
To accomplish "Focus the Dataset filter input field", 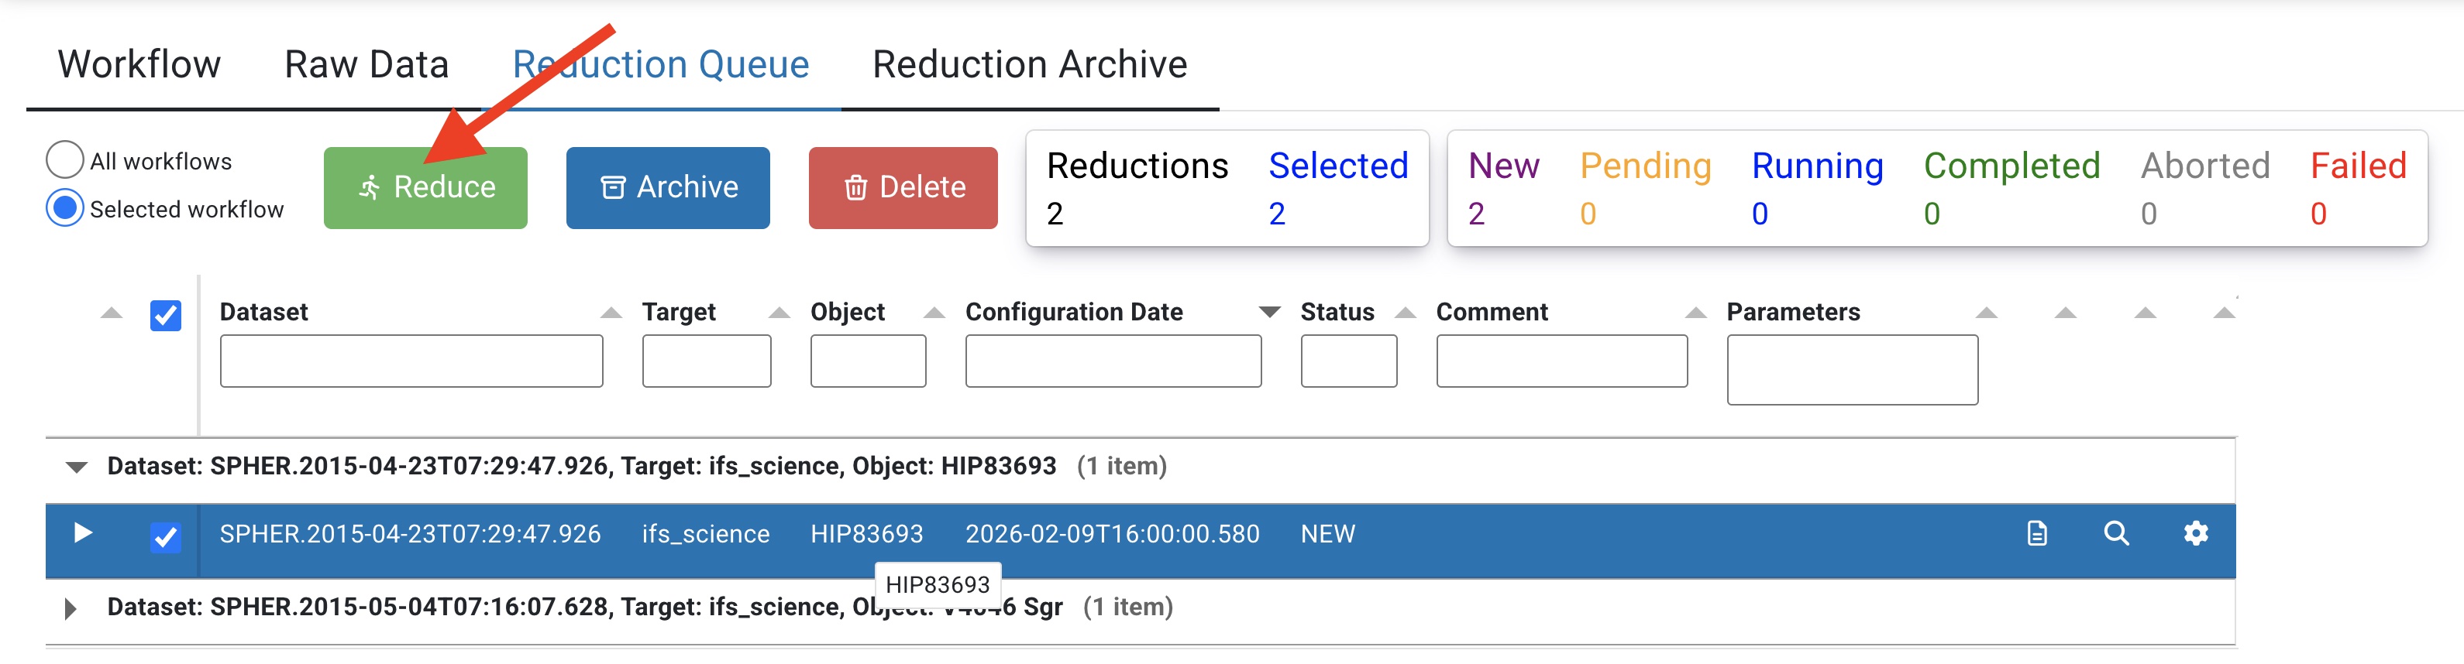I will click(x=411, y=361).
